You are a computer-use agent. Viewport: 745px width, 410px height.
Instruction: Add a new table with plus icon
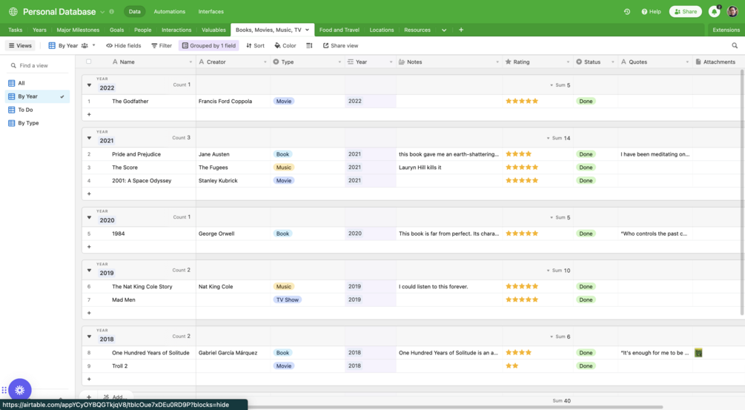tap(461, 30)
